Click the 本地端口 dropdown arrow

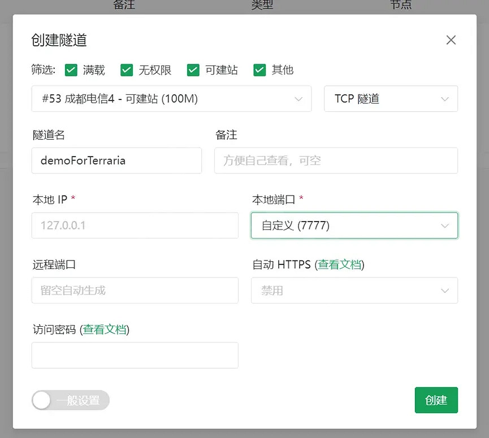tap(444, 225)
